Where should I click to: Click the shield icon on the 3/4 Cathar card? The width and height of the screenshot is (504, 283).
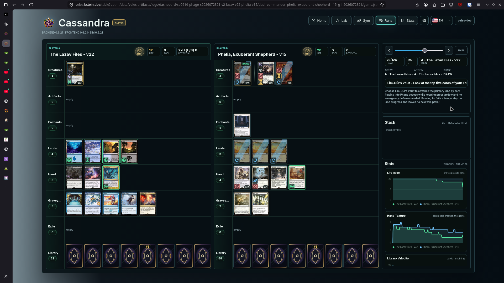click(x=261, y=64)
